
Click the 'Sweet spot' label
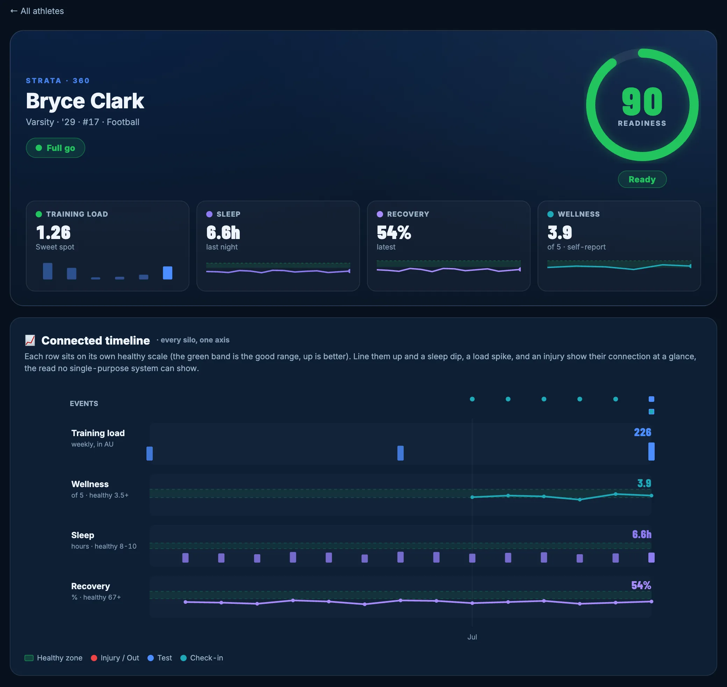(55, 247)
